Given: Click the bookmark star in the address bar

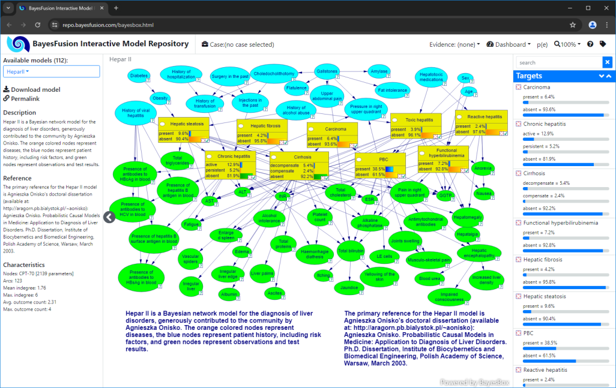Looking at the screenshot, I should 573,25.
